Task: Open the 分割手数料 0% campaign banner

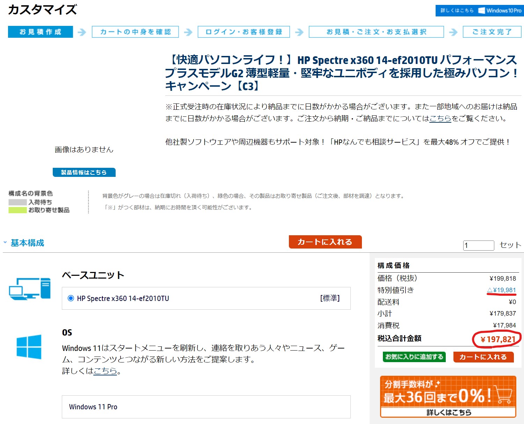Action: pos(448,396)
